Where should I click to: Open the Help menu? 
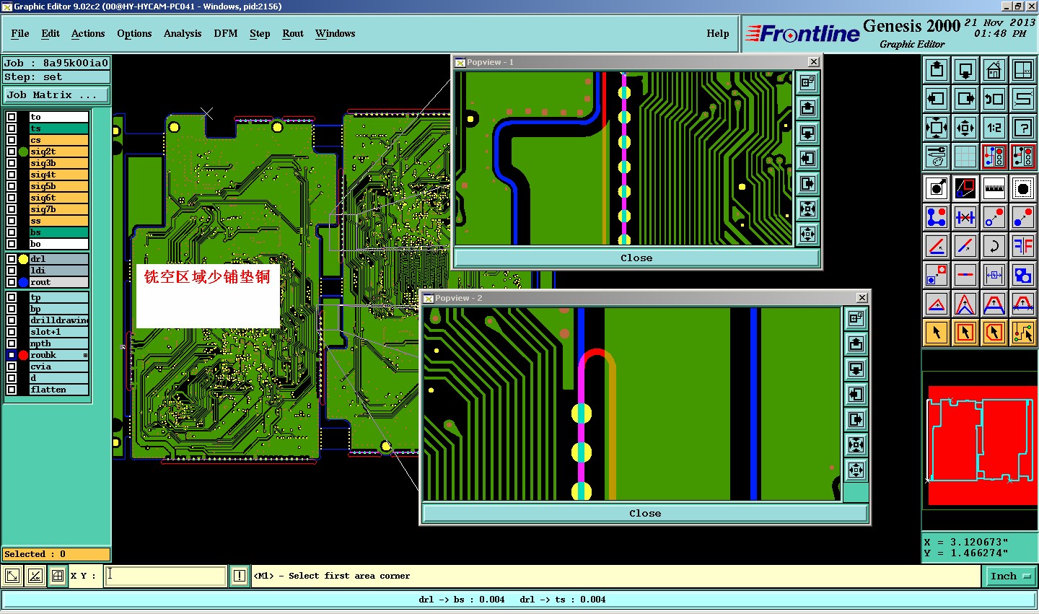pos(718,33)
